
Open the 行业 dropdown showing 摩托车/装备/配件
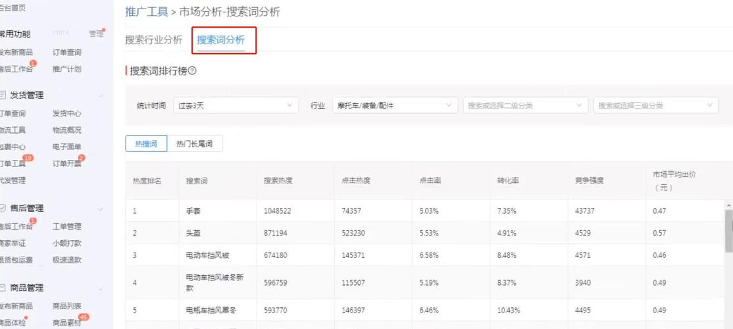click(x=395, y=106)
